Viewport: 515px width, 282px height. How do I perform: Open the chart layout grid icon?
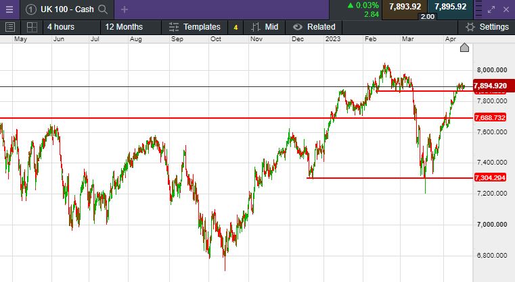(x=31, y=27)
